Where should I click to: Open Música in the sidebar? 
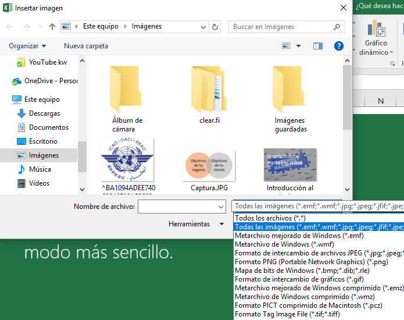pyautogui.click(x=34, y=169)
